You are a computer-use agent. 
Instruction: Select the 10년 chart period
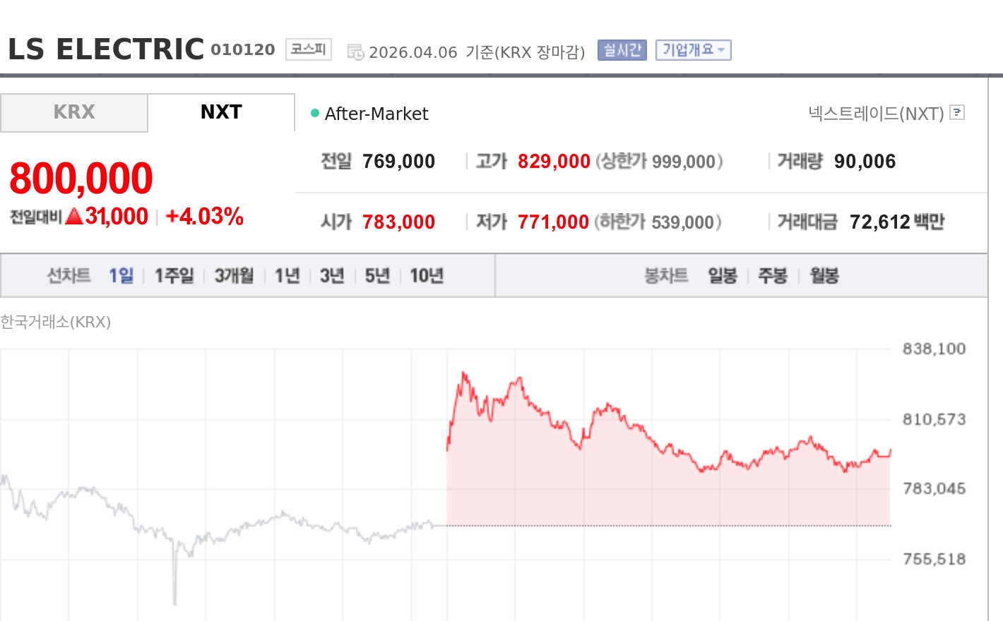427,276
